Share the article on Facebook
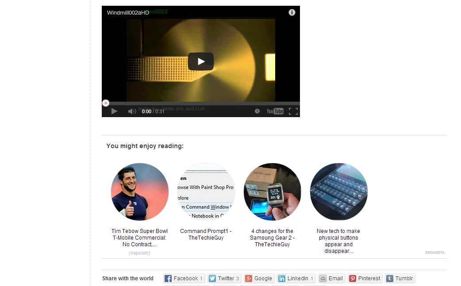Screen dimensions: 461x286 (184, 278)
